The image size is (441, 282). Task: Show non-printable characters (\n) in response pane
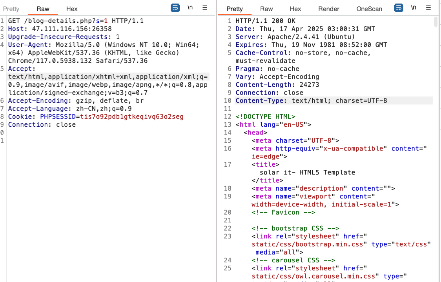(414, 8)
